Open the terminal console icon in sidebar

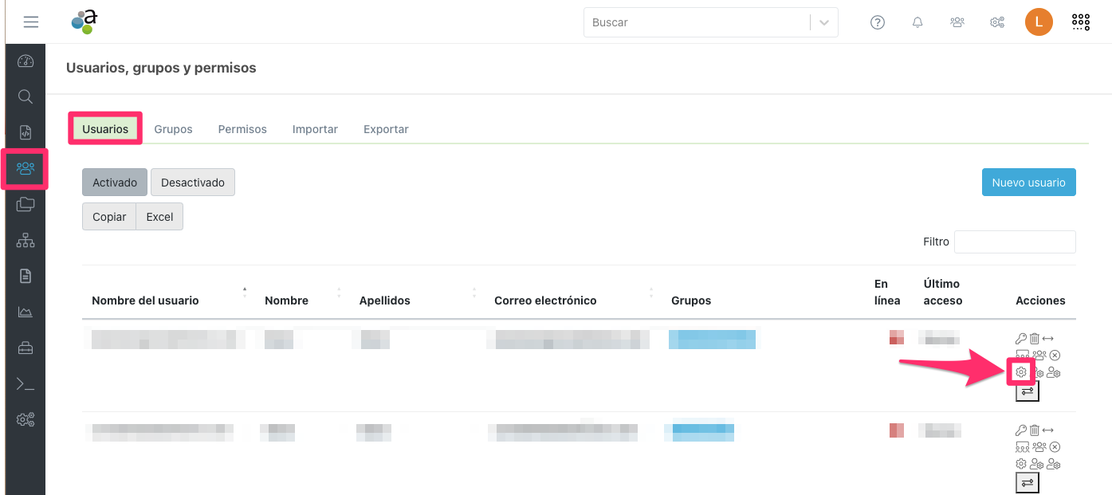click(x=26, y=384)
